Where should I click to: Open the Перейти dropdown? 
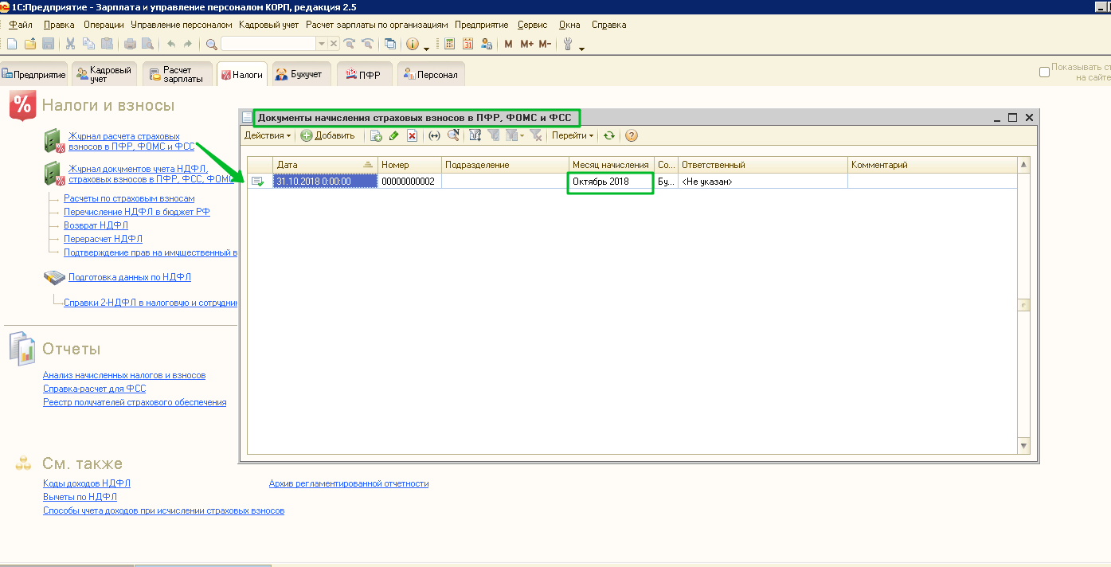click(x=573, y=135)
